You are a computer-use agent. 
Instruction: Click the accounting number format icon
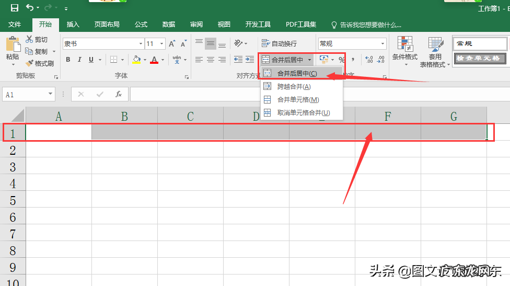coord(324,60)
